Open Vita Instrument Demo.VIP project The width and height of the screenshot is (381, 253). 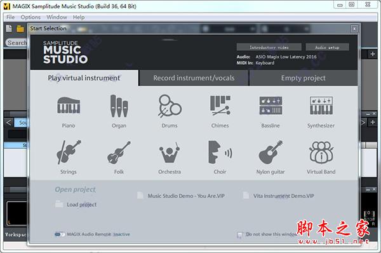click(x=284, y=196)
